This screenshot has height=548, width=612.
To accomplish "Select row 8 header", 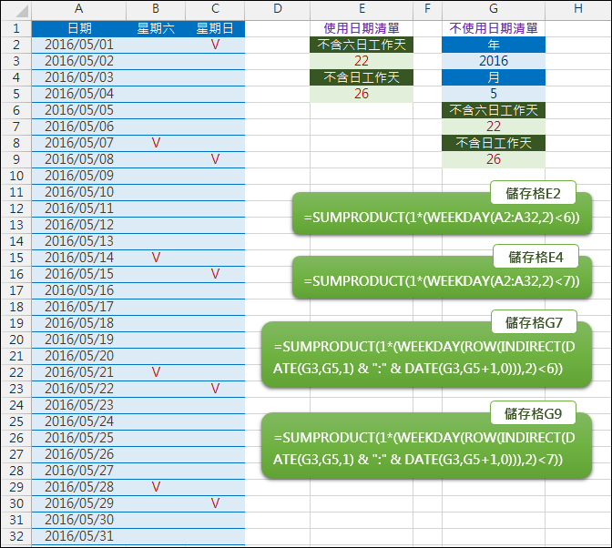I will pyautogui.click(x=16, y=143).
